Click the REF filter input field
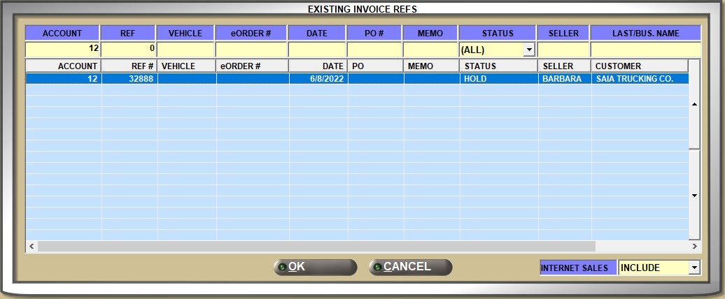 click(128, 50)
